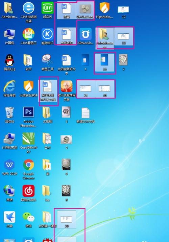169x242 pixels.
Task: Select the screenshot file named 20
Action: click(x=67, y=220)
